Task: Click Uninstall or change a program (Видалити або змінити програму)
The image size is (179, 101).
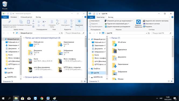Action: tap(156, 21)
